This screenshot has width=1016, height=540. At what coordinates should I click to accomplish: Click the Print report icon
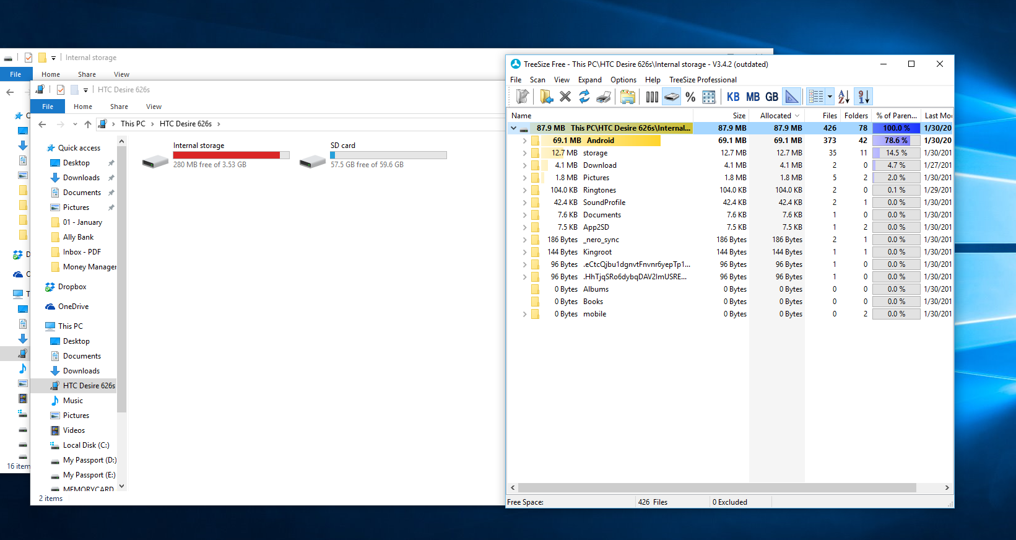tap(604, 97)
